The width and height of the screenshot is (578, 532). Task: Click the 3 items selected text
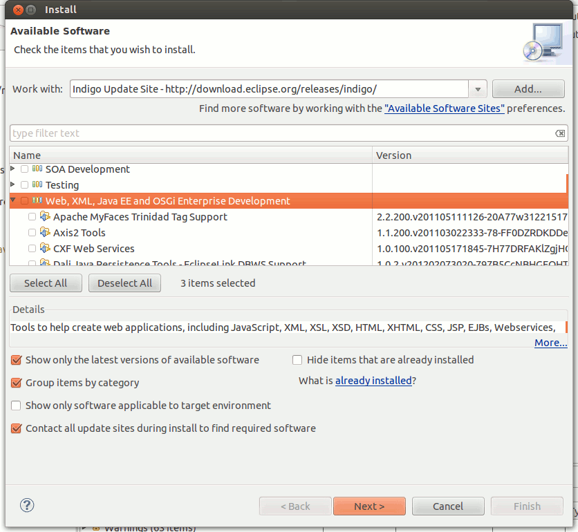point(218,283)
